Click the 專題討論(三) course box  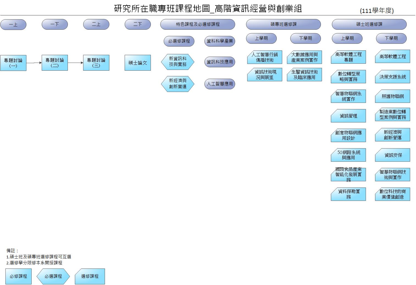click(96, 63)
